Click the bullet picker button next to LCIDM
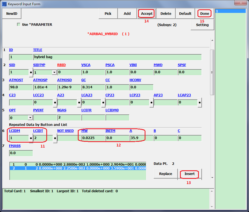249x212 pixels. point(31,138)
